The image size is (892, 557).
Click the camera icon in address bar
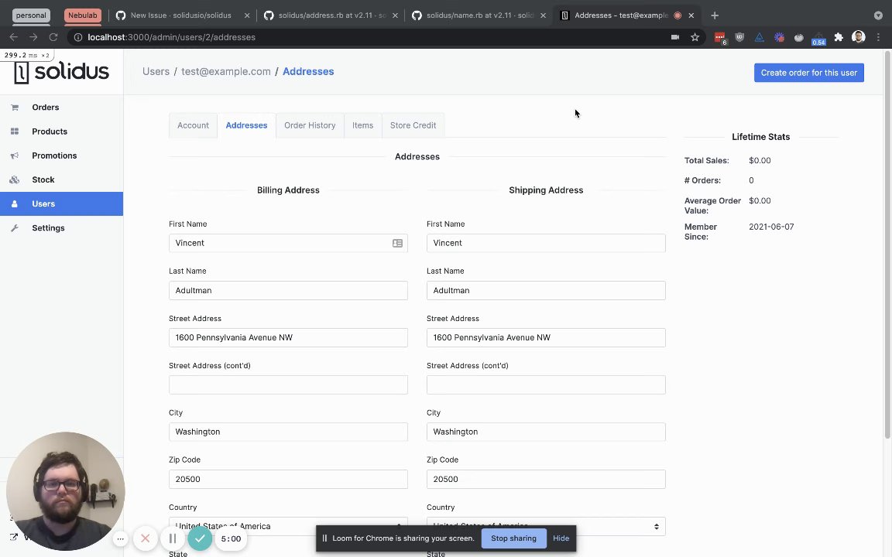(674, 37)
